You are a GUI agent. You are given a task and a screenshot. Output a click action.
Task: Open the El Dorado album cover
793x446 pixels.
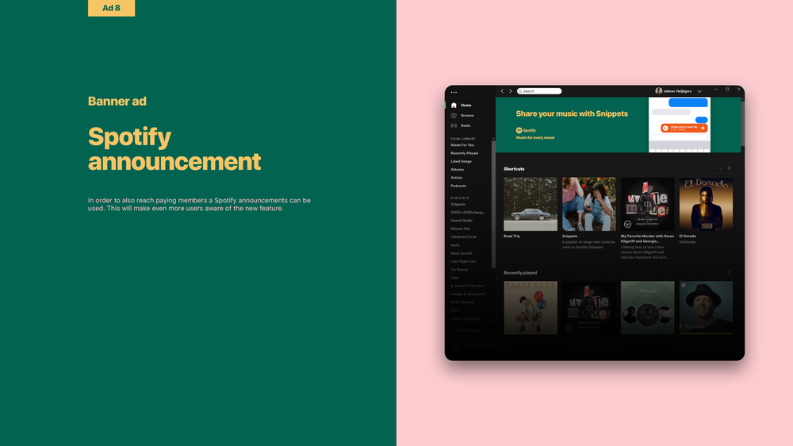click(x=706, y=204)
